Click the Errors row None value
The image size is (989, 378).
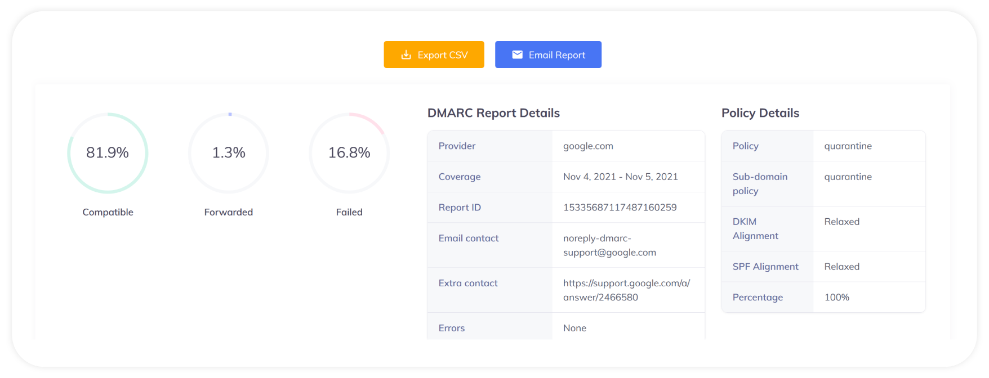(574, 328)
